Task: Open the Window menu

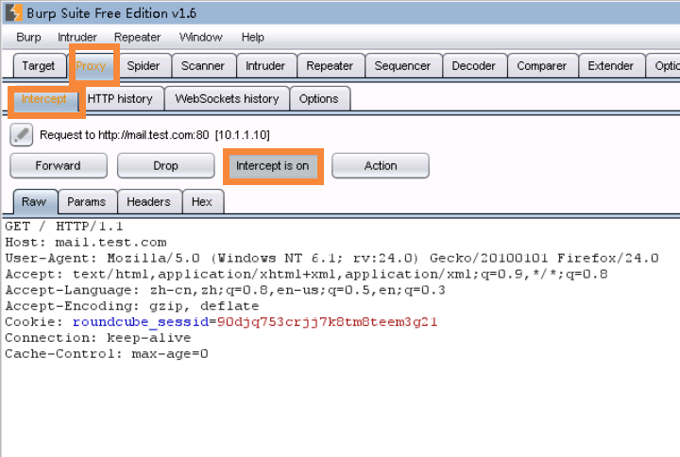Action: click(201, 37)
